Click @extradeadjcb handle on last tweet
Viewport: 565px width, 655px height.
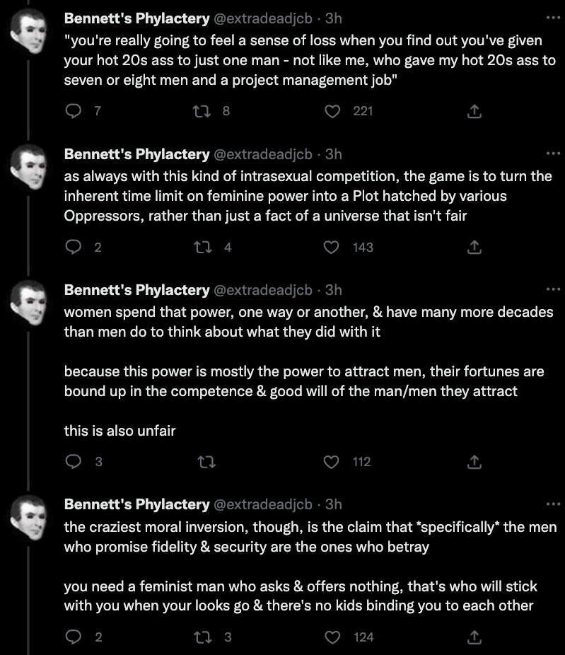pos(263,504)
